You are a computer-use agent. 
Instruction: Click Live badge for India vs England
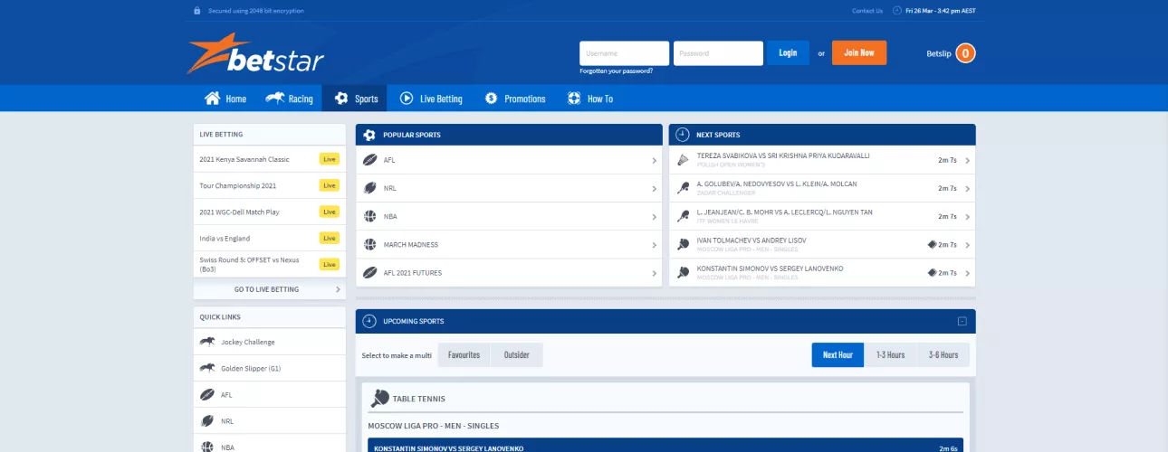(x=330, y=239)
